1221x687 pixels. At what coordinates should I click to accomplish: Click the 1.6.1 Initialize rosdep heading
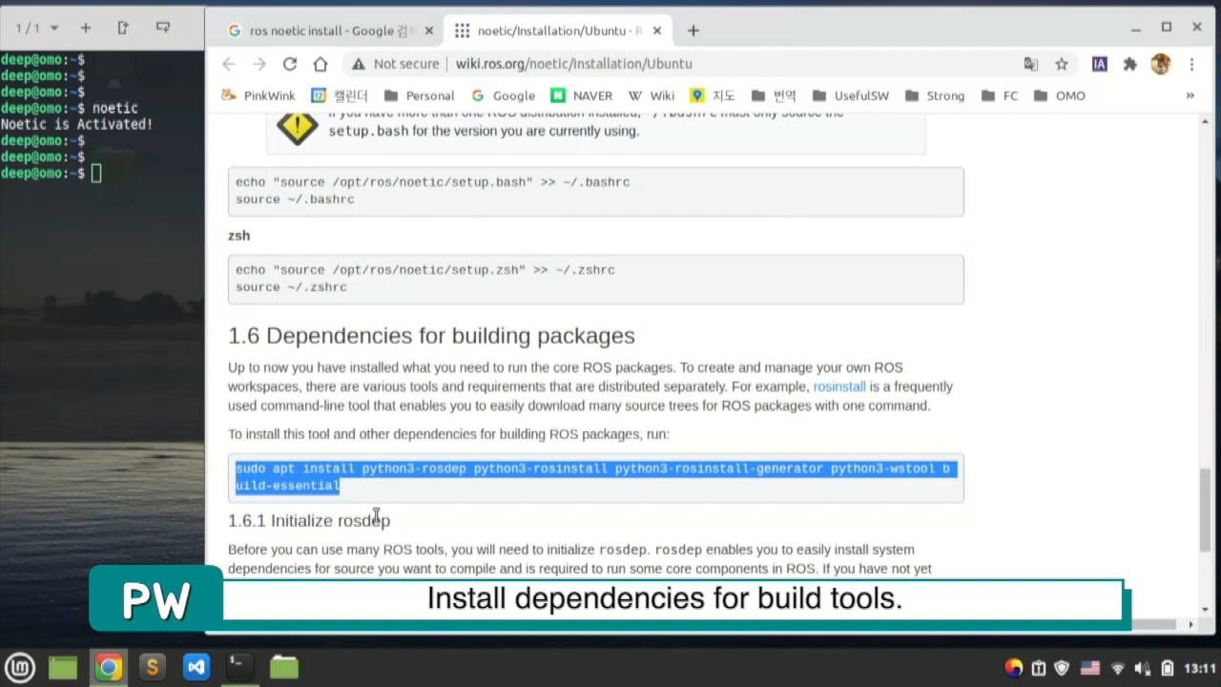click(x=309, y=521)
